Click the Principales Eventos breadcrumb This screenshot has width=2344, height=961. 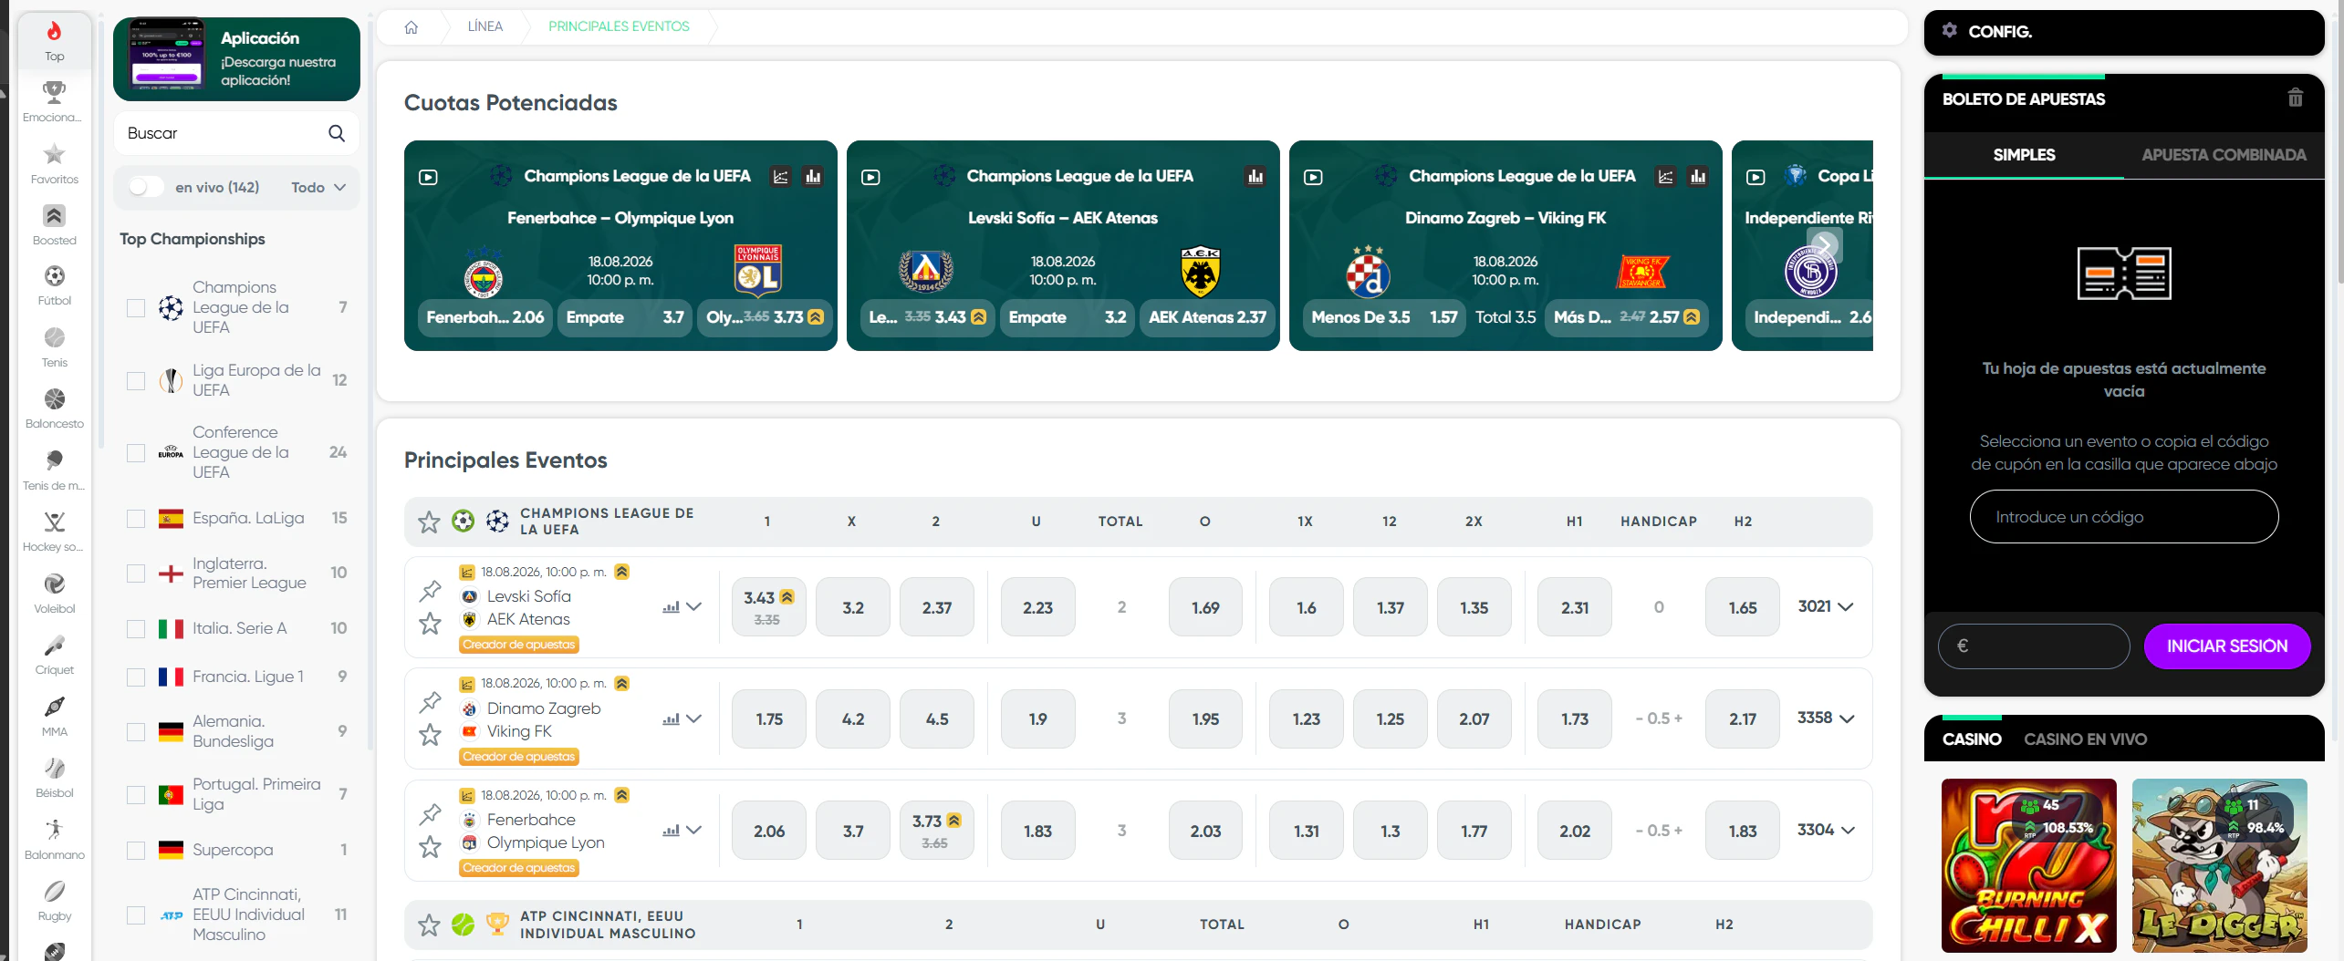coord(619,26)
